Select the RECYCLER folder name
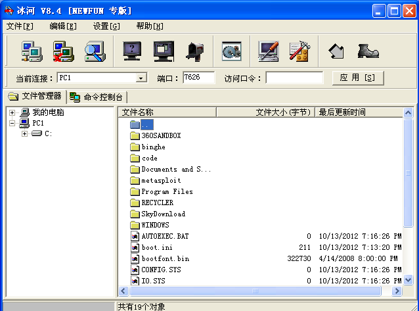This screenshot has width=419, height=311. tap(158, 203)
